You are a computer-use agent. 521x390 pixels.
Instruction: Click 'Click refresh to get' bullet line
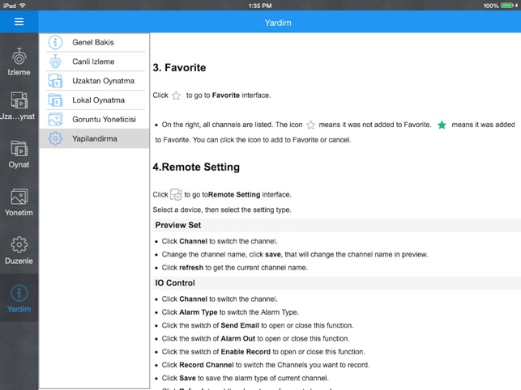[x=235, y=268]
